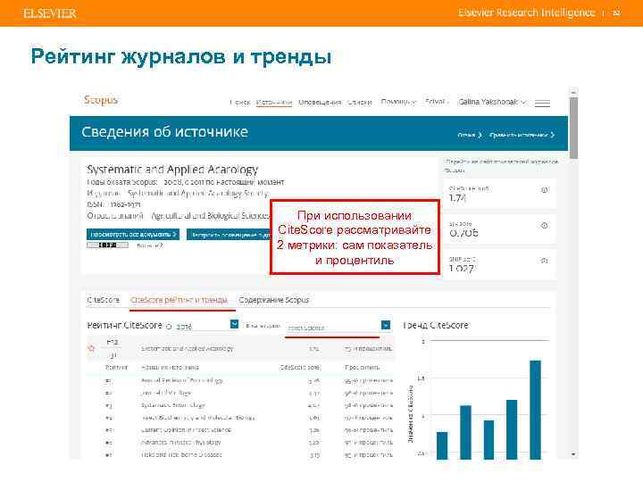Click the Scopus logo
The width and height of the screenshot is (643, 482).
pyautogui.click(x=100, y=100)
